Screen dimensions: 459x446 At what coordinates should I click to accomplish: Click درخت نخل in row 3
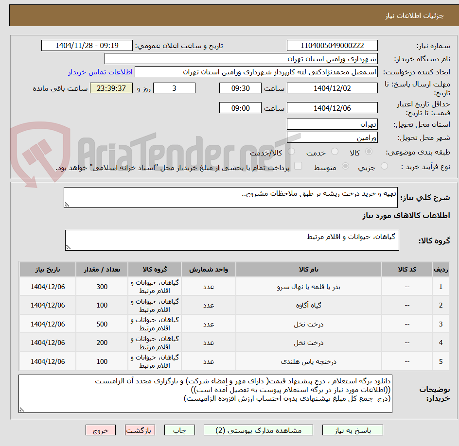coord(309,324)
